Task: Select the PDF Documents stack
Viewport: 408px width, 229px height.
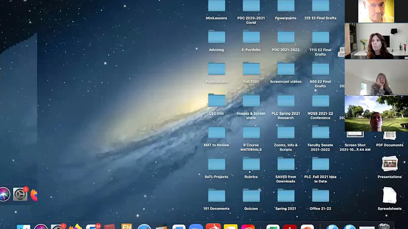Action: coord(389,135)
